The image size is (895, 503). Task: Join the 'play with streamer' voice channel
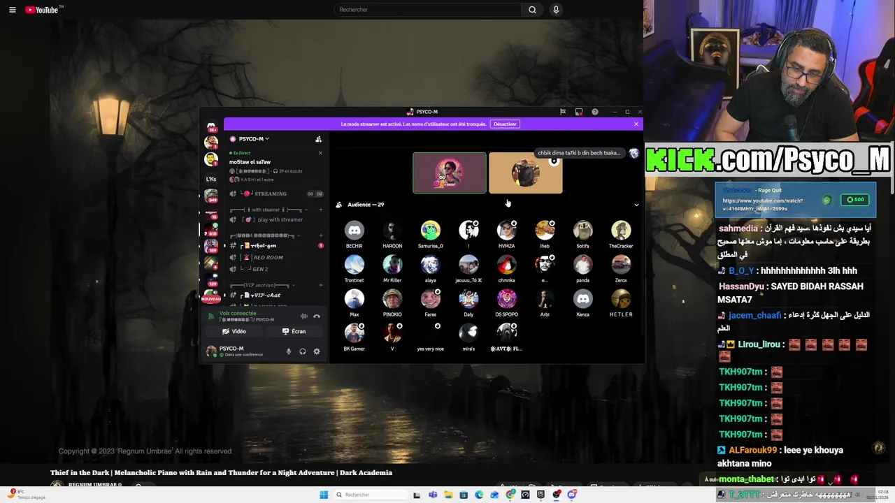click(276, 219)
